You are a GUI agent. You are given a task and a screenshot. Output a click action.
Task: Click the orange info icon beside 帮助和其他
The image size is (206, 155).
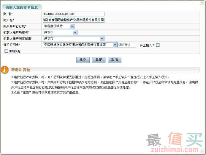click(x=4, y=70)
